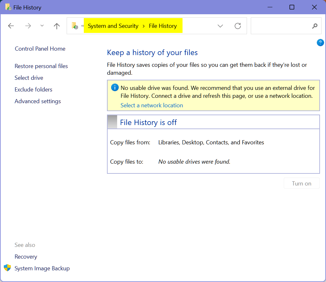
Task: Click Select a network location link
Action: 152,105
